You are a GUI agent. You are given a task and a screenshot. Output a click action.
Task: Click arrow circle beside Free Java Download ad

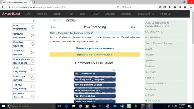(32, 44)
